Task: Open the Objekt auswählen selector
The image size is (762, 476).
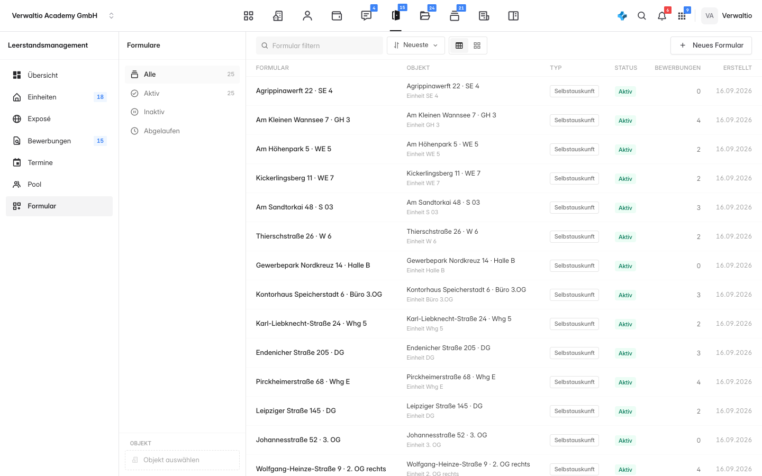Action: 182,460
